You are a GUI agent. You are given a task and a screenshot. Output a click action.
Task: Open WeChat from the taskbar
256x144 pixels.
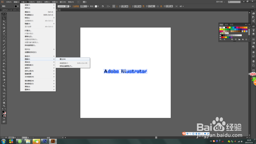point(36,141)
